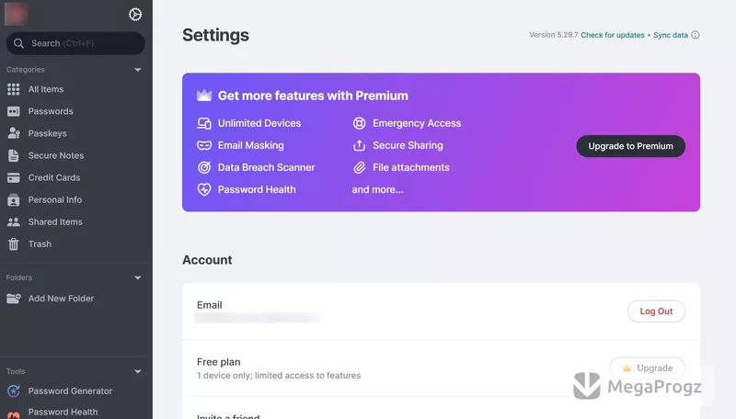Open Shared Items category

click(55, 221)
